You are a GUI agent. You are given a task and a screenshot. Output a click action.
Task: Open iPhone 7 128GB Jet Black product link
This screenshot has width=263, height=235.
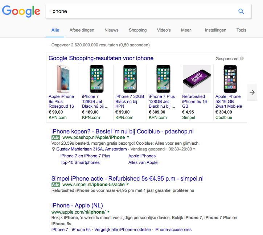(x=95, y=101)
